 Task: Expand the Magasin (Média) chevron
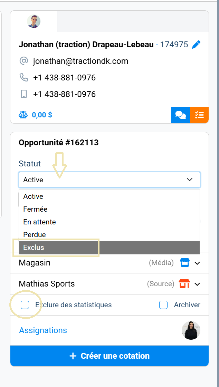pyautogui.click(x=197, y=262)
